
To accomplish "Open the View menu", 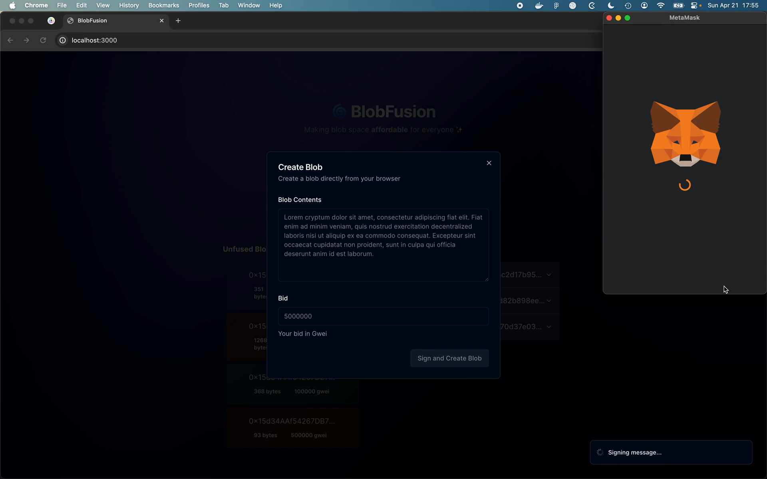I will pos(103,5).
